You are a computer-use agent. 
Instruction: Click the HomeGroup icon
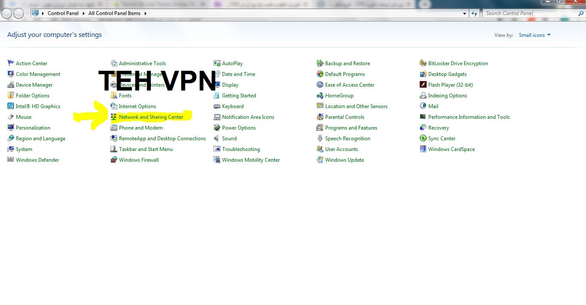click(x=320, y=96)
